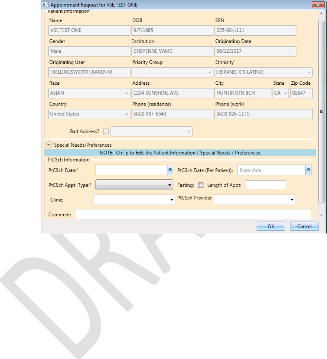Screen dimensions: 327x359
Task: Open the PtCSch Date (Per Patient) calendar icon
Action: (x=308, y=170)
